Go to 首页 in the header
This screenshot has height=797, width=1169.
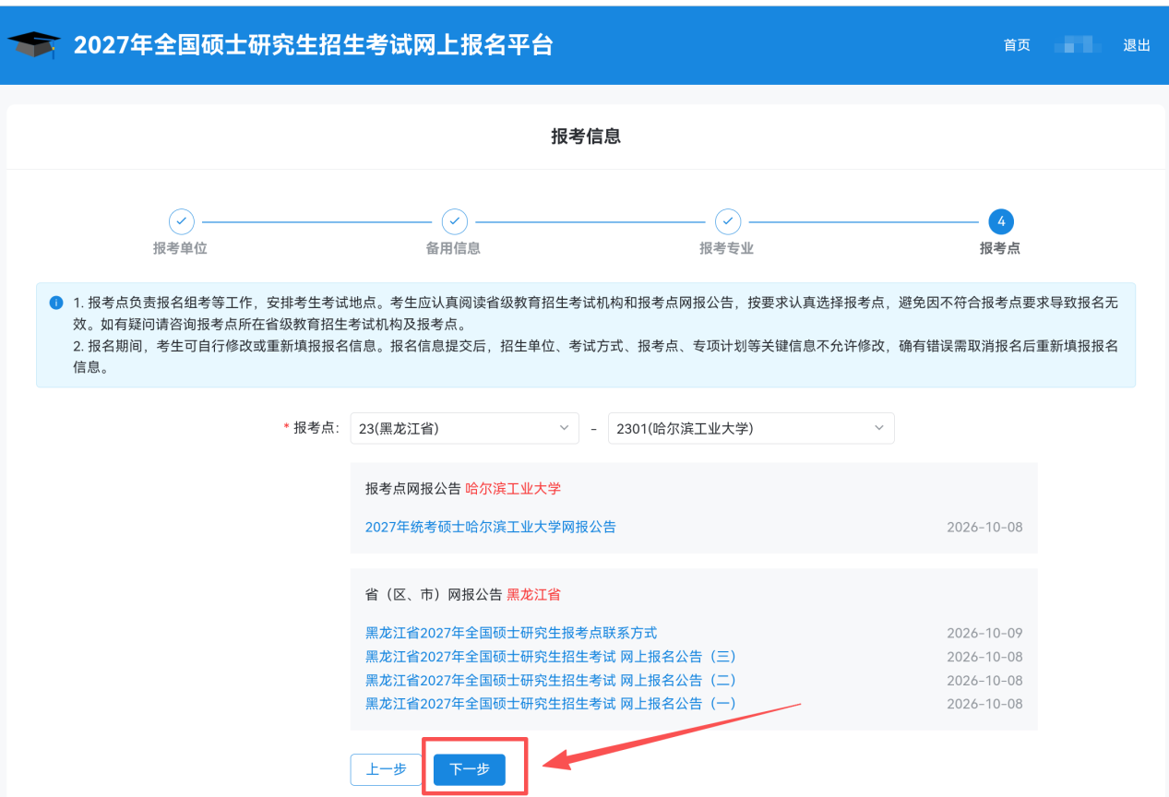pyautogui.click(x=1017, y=45)
